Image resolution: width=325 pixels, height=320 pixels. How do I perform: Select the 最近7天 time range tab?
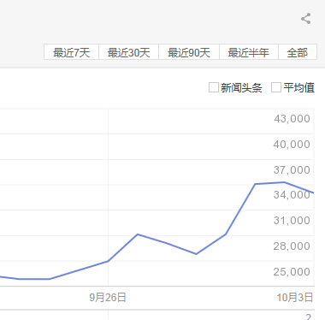[71, 52]
